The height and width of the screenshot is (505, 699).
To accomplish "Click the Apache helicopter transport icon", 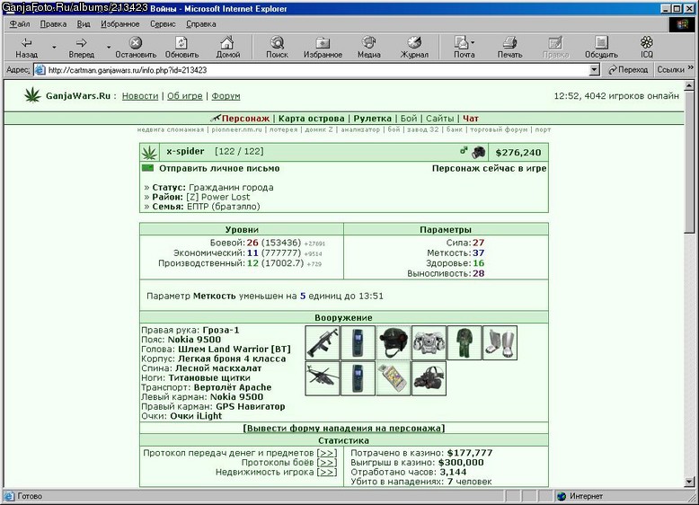I will point(323,378).
